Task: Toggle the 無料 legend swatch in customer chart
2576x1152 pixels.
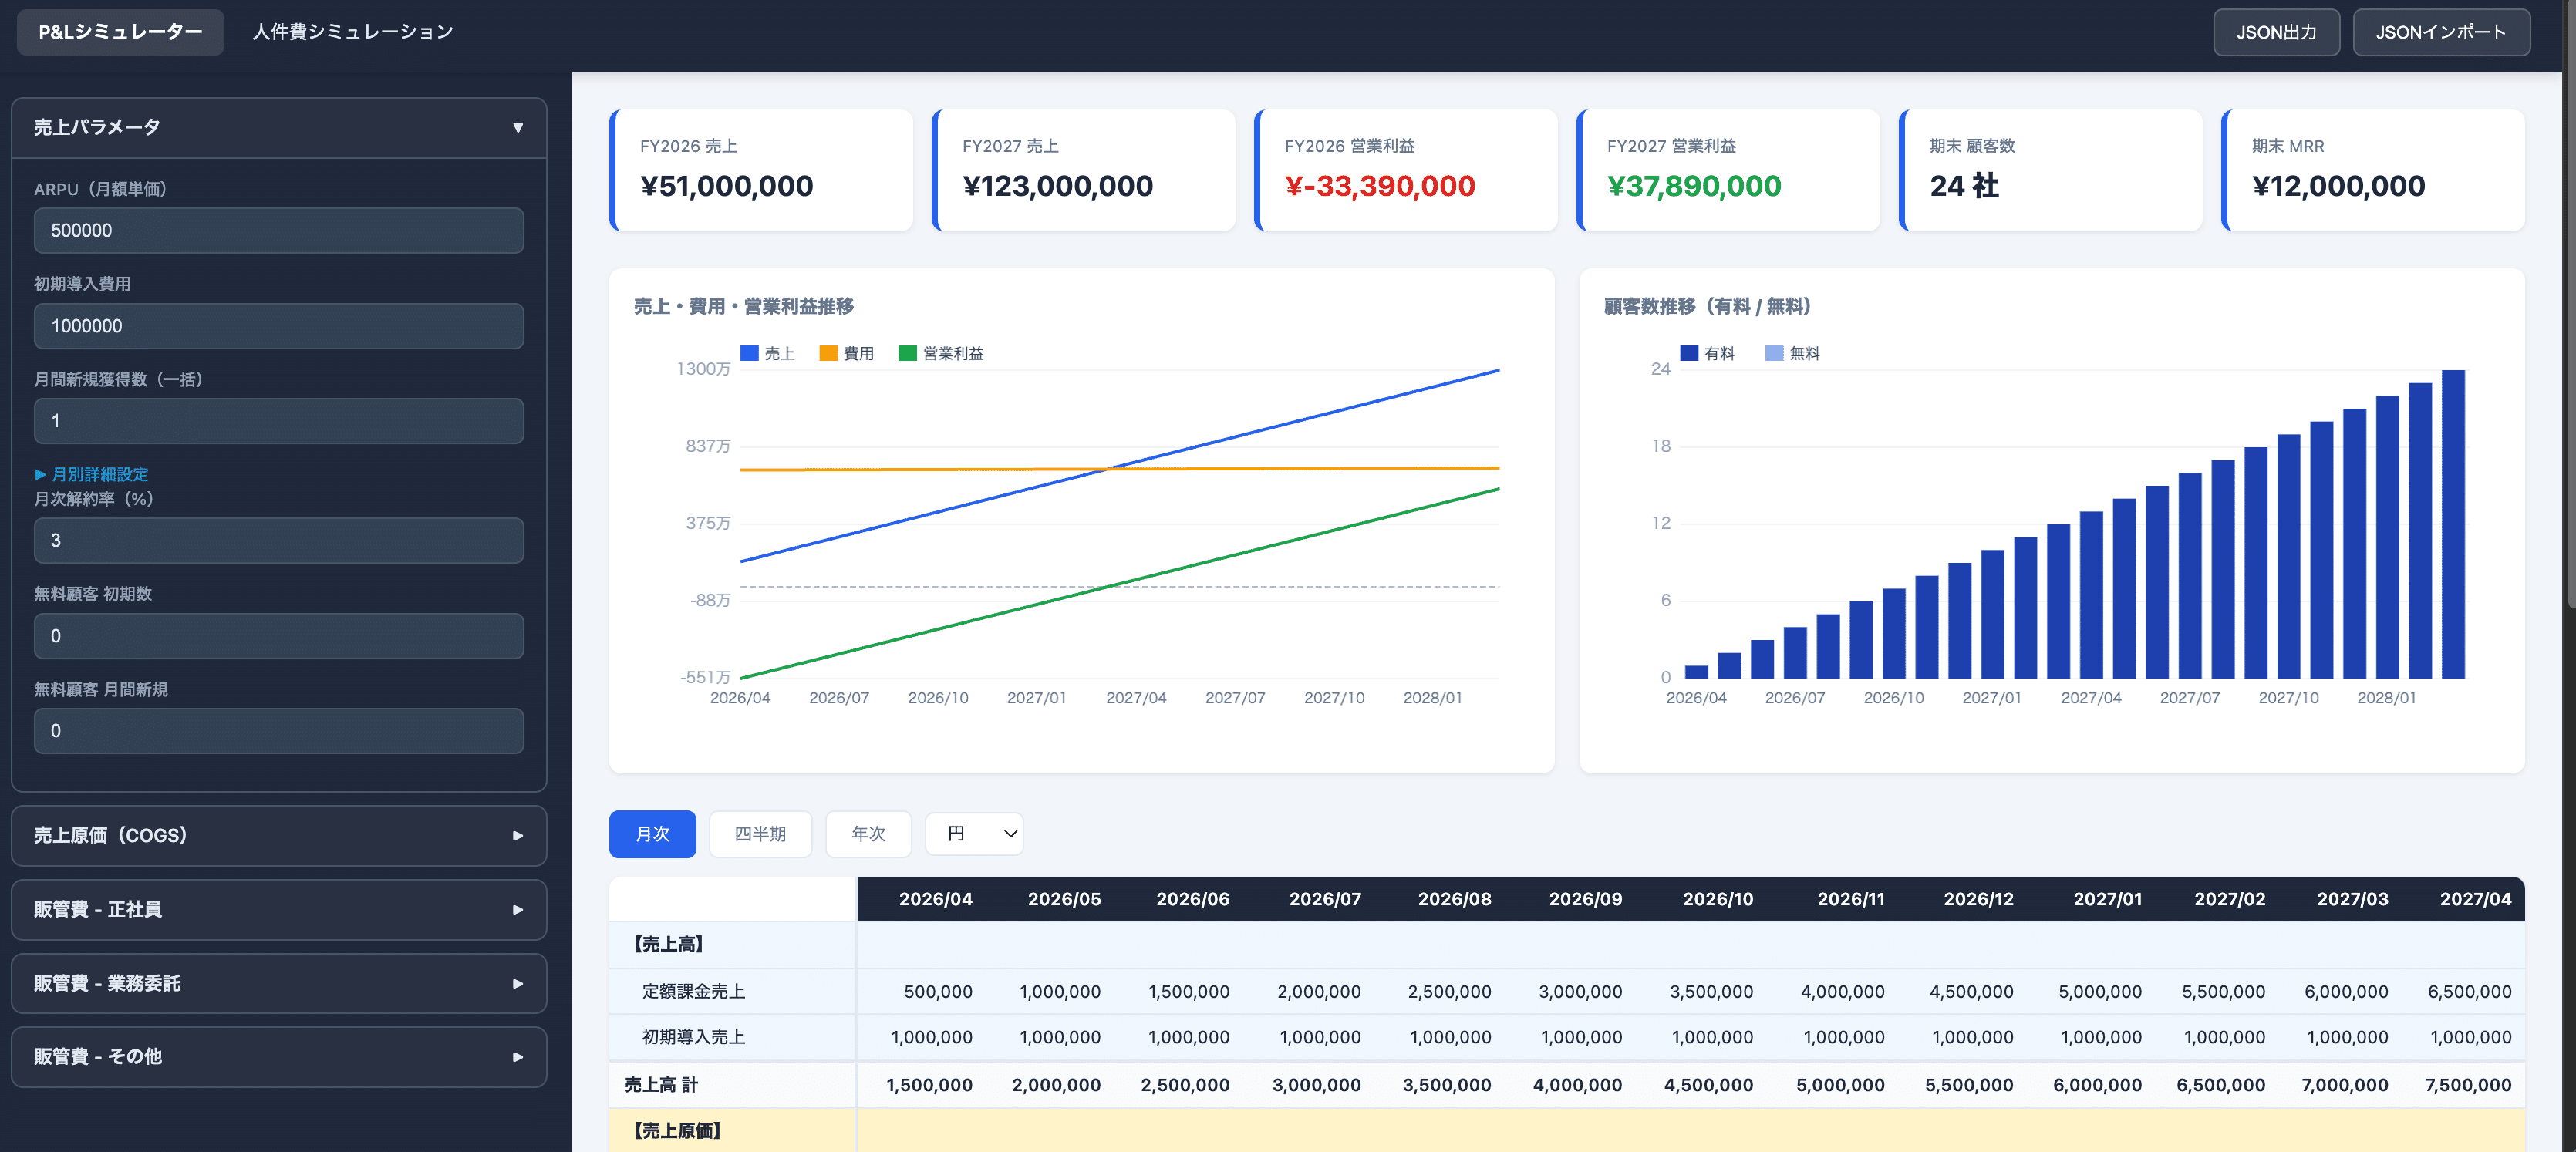Action: [1774, 353]
